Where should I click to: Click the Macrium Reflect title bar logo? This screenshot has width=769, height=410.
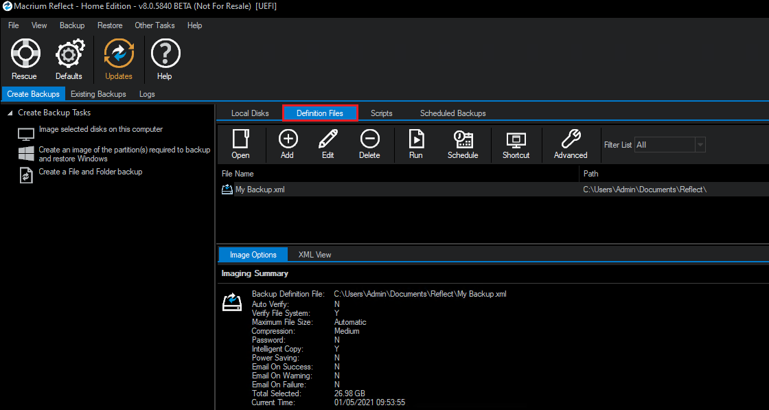coord(8,7)
